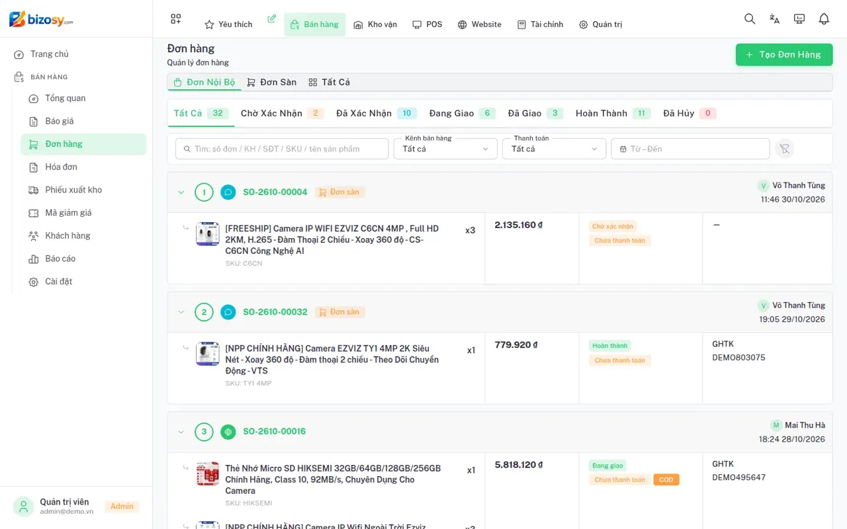Open order link SO-2610-00016
This screenshot has width=847, height=529.
click(x=275, y=432)
